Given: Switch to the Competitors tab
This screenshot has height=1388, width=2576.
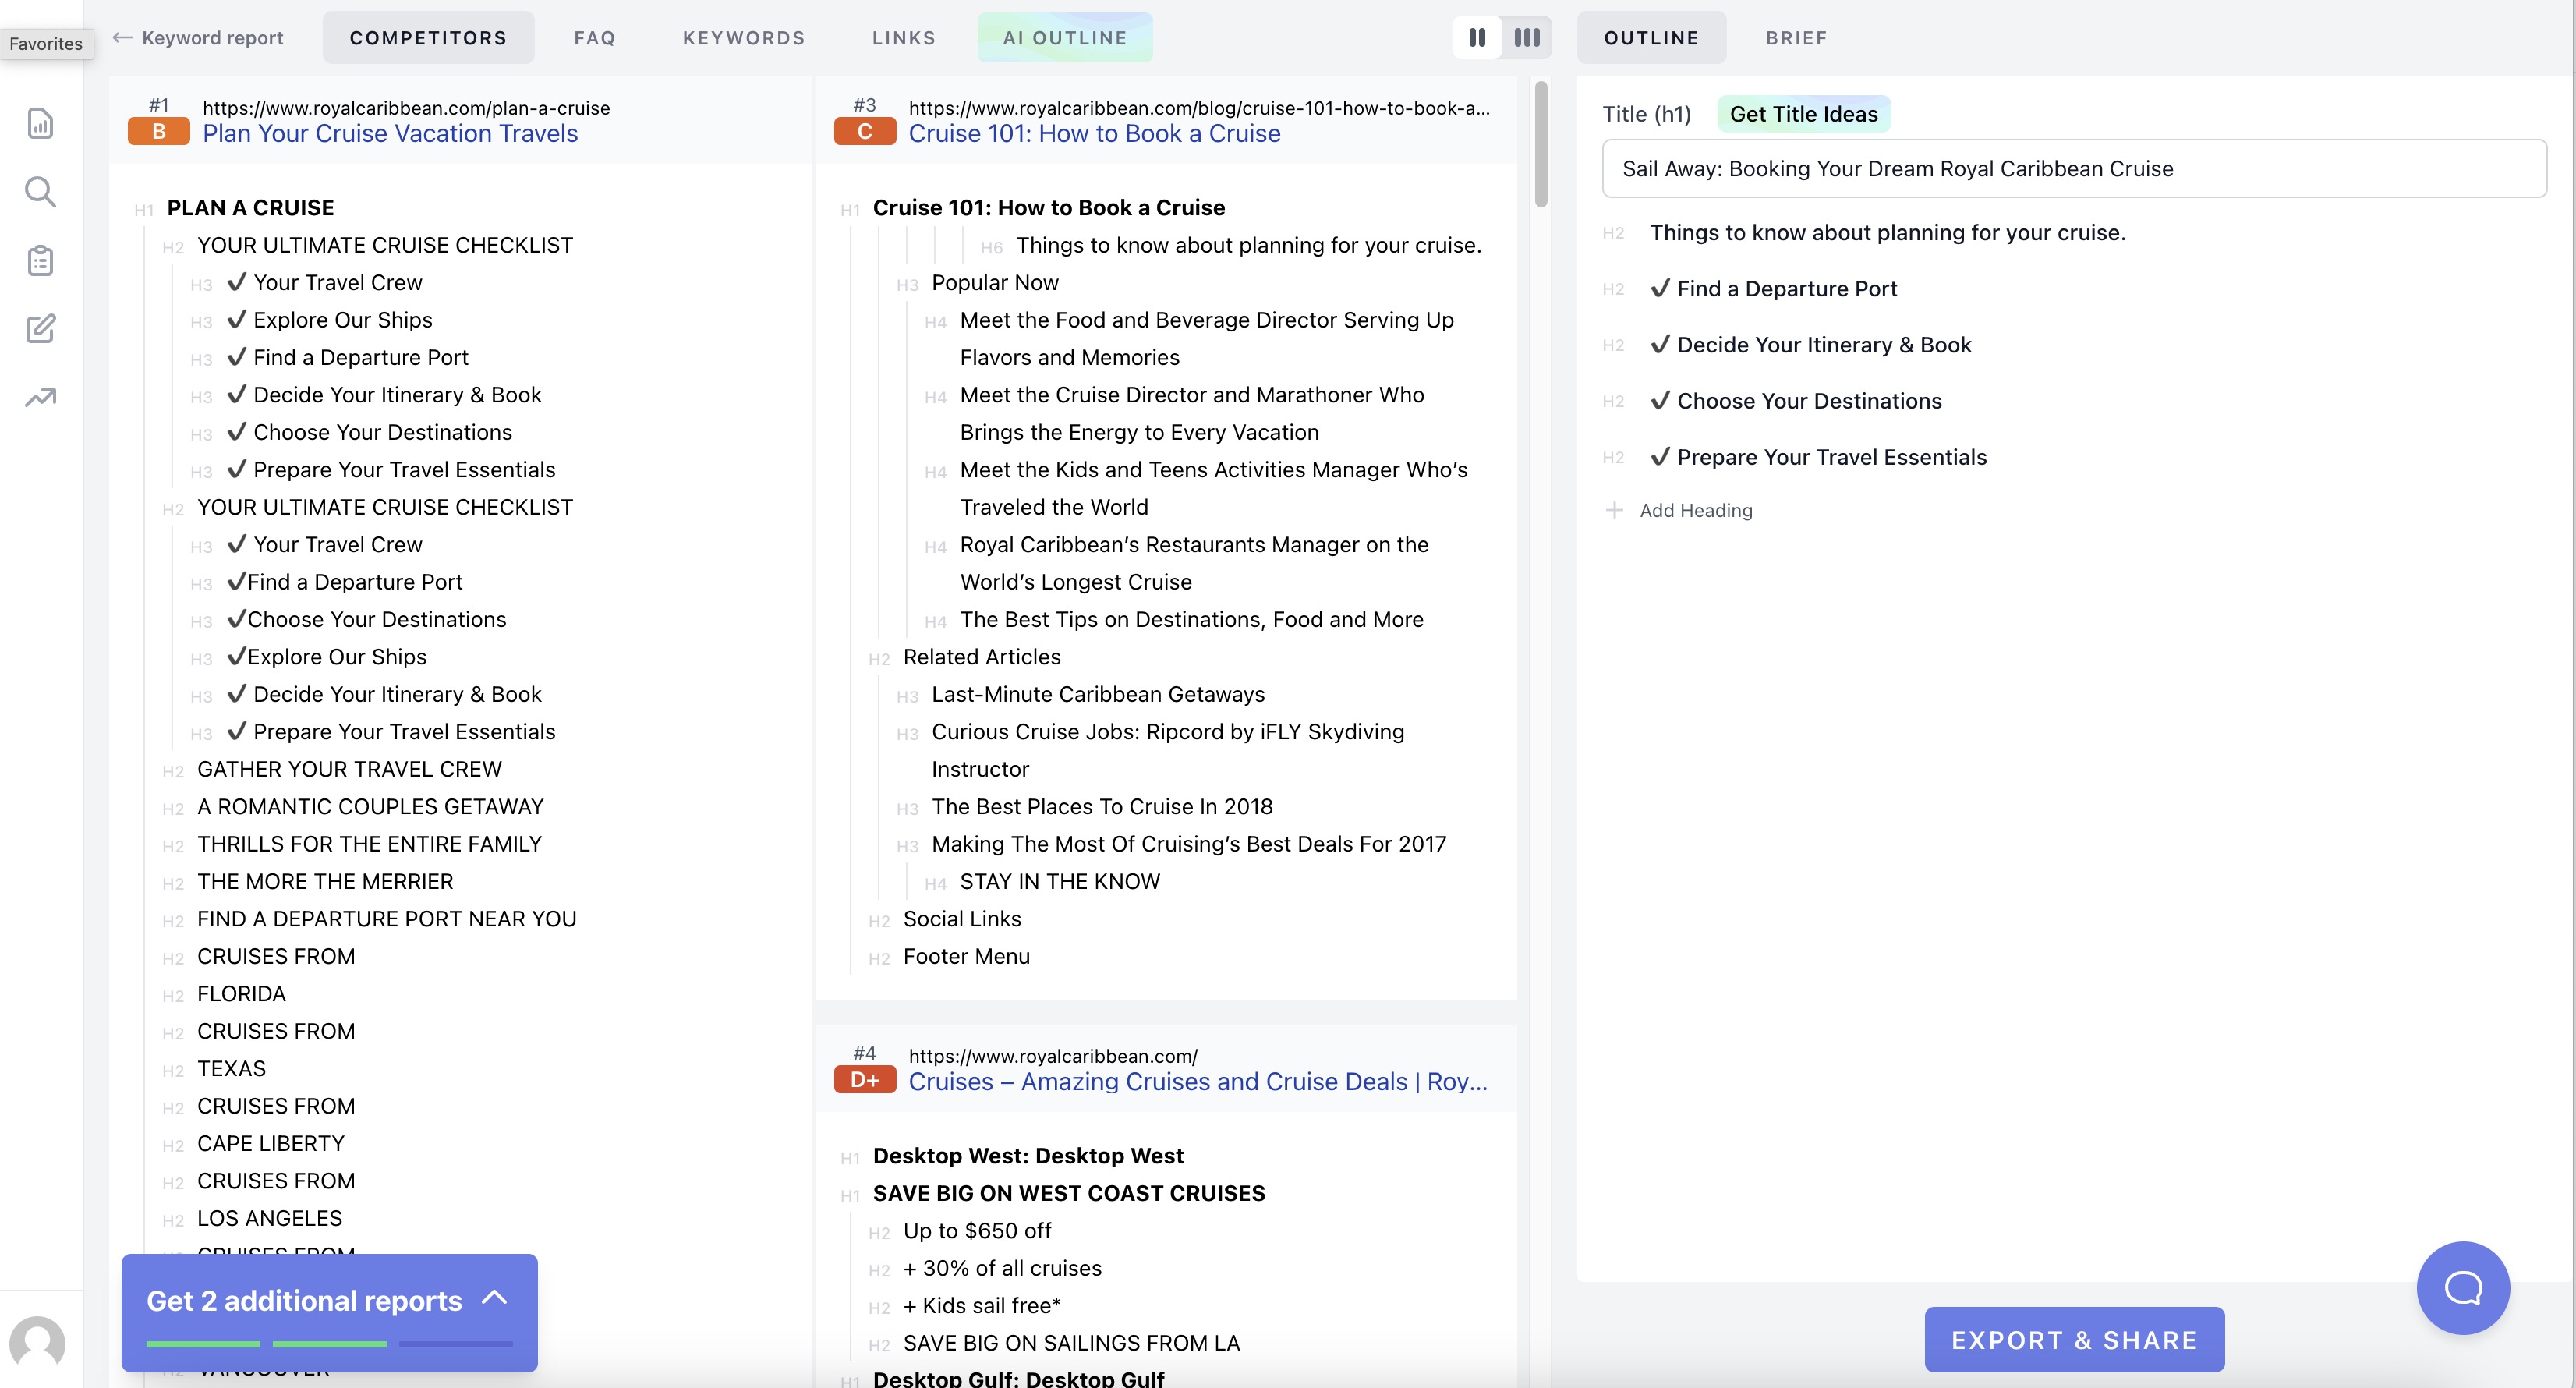Looking at the screenshot, I should click(428, 38).
